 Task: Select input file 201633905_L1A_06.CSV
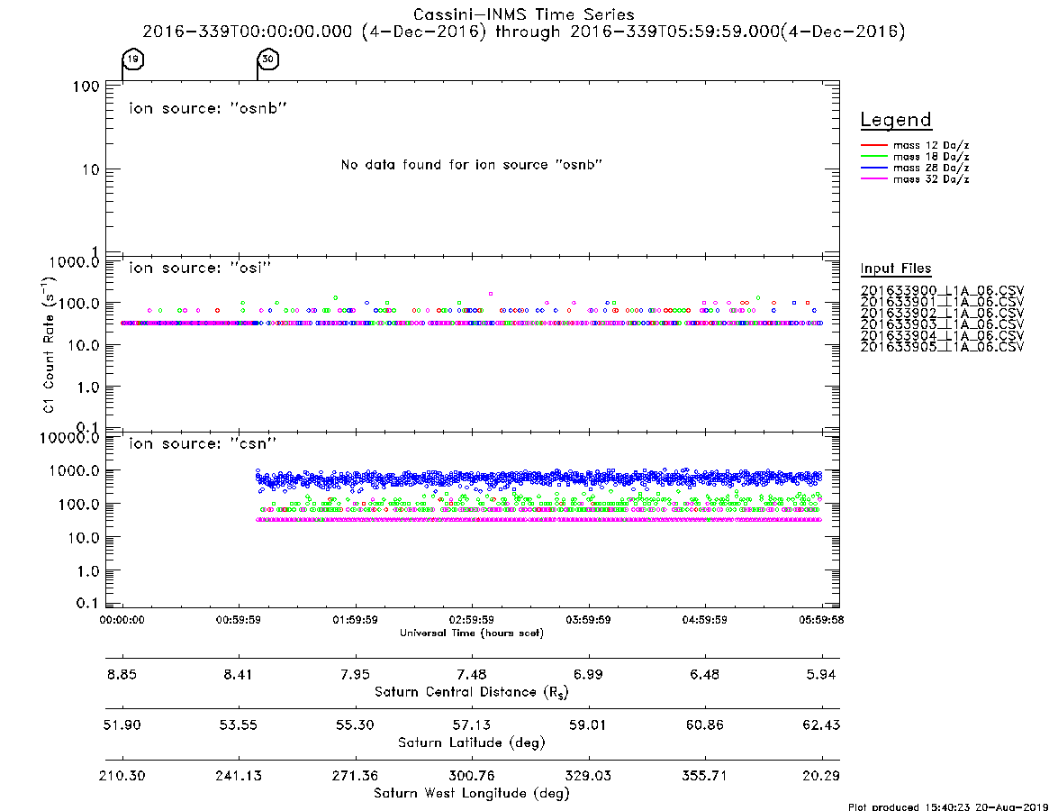tap(942, 347)
